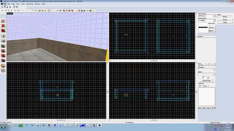Click the Windows Start button
This screenshot has width=234, height=131.
coord(3,127)
